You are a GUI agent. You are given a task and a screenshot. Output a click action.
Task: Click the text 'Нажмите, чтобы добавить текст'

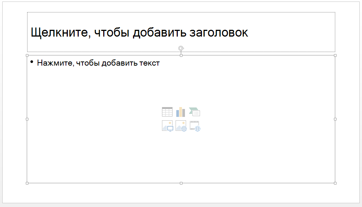[98, 63]
